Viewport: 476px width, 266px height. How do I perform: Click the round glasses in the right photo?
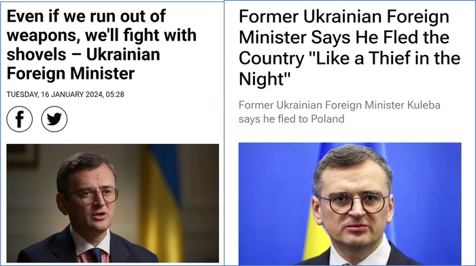click(354, 204)
